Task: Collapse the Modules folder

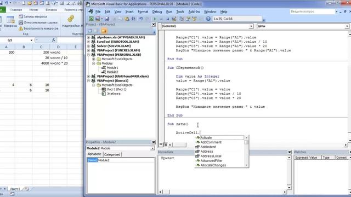Action: click(x=94, y=63)
